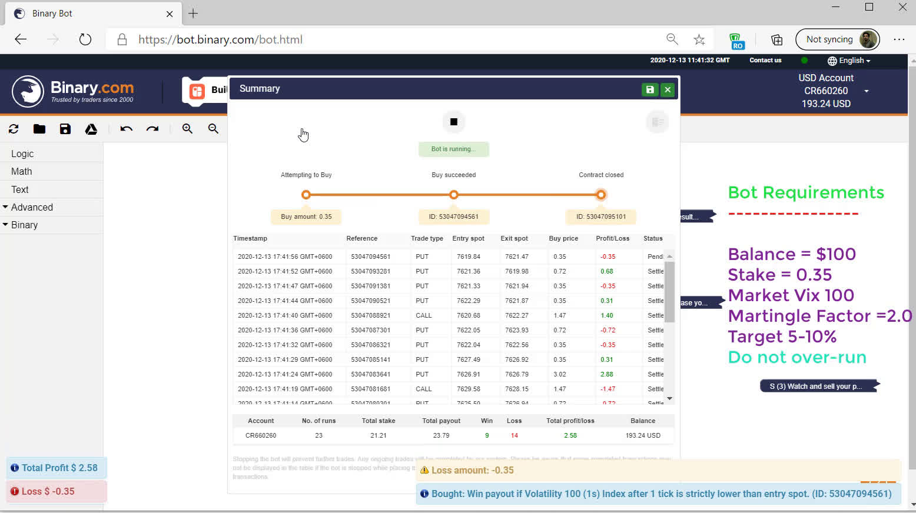This screenshot has width=916, height=513.
Task: Click the Timestamp column header
Action: pyautogui.click(x=250, y=238)
